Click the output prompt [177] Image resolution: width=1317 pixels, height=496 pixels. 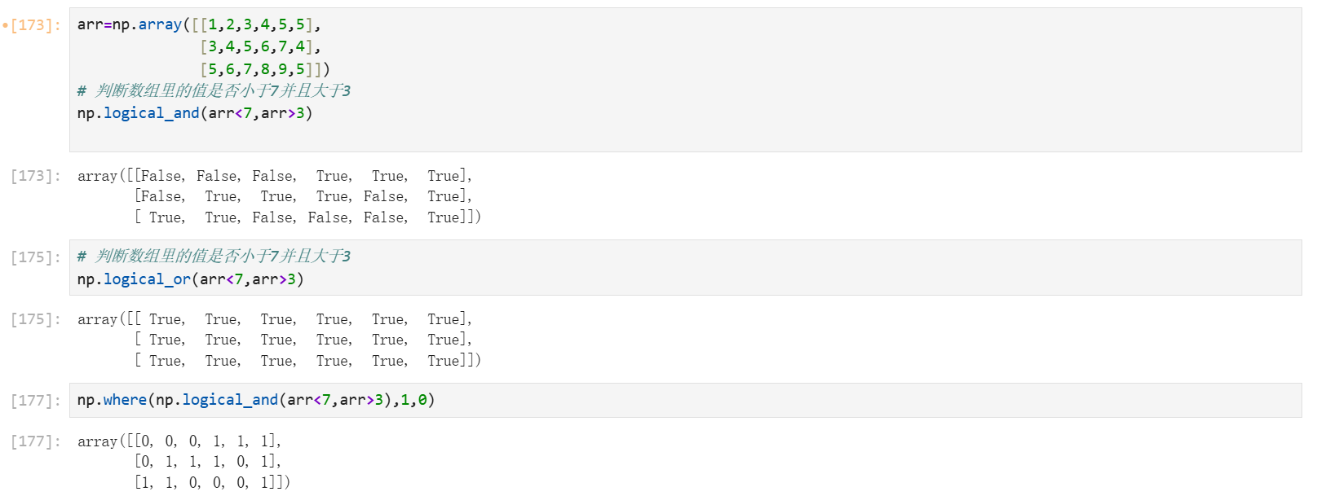(x=36, y=441)
